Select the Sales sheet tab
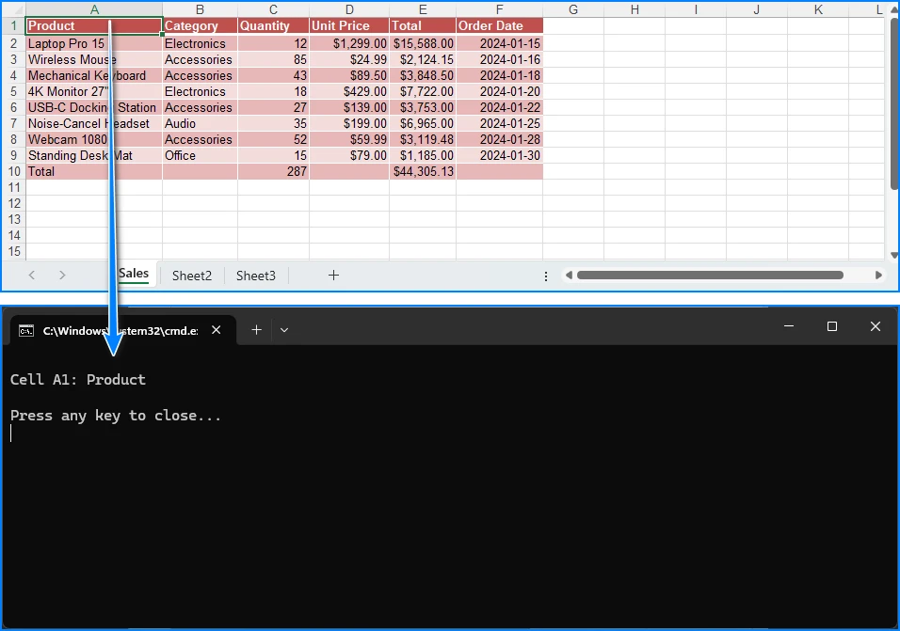Screen dimensions: 900x631 (x=134, y=274)
